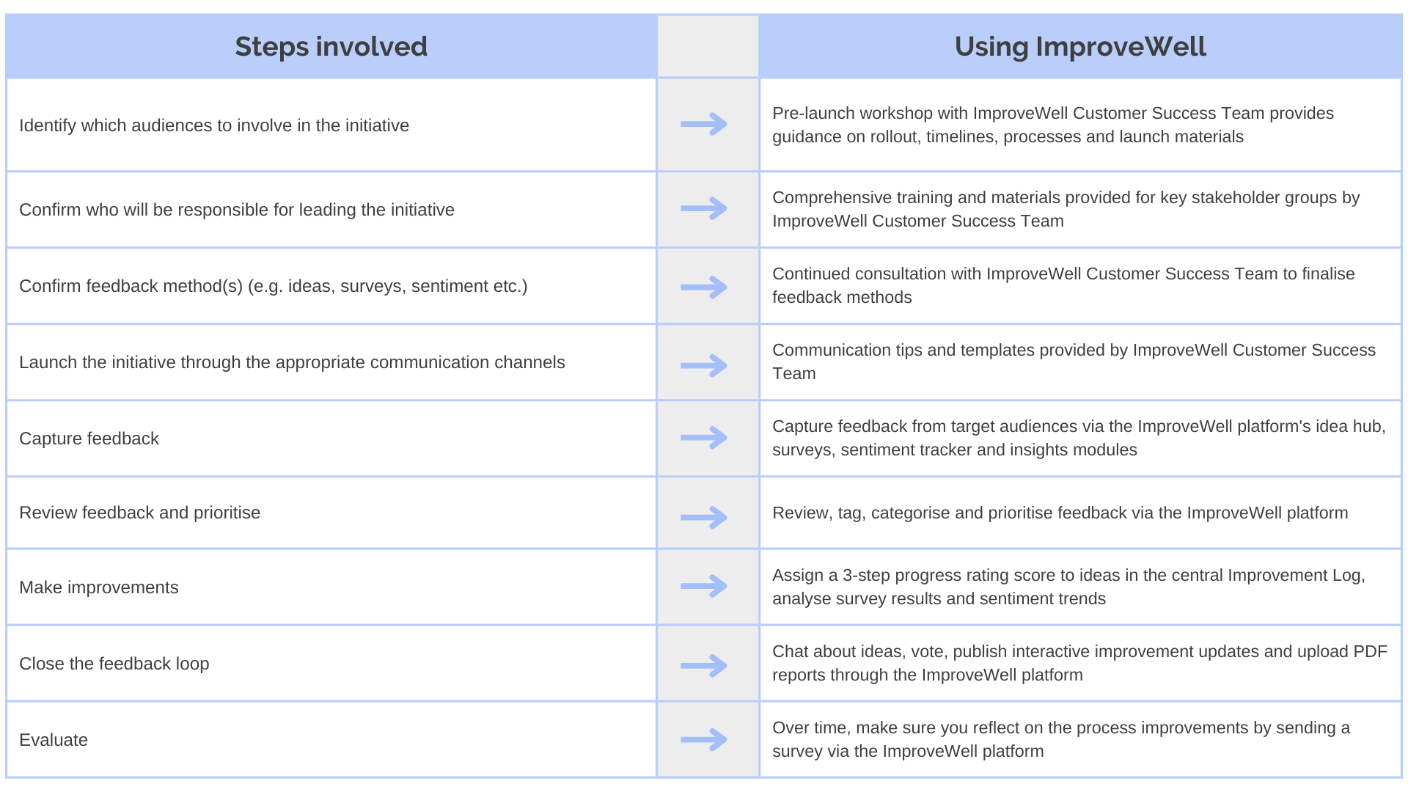Select the Communication tips and templates text
The image size is (1408, 792).
[x=1074, y=362]
